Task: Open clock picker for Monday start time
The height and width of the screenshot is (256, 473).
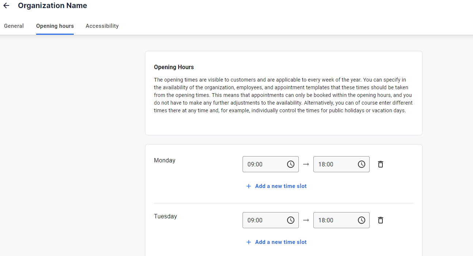Action: point(291,164)
